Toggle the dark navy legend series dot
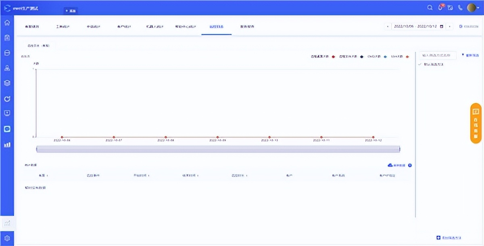The width and height of the screenshot is (484, 246). tap(362, 57)
